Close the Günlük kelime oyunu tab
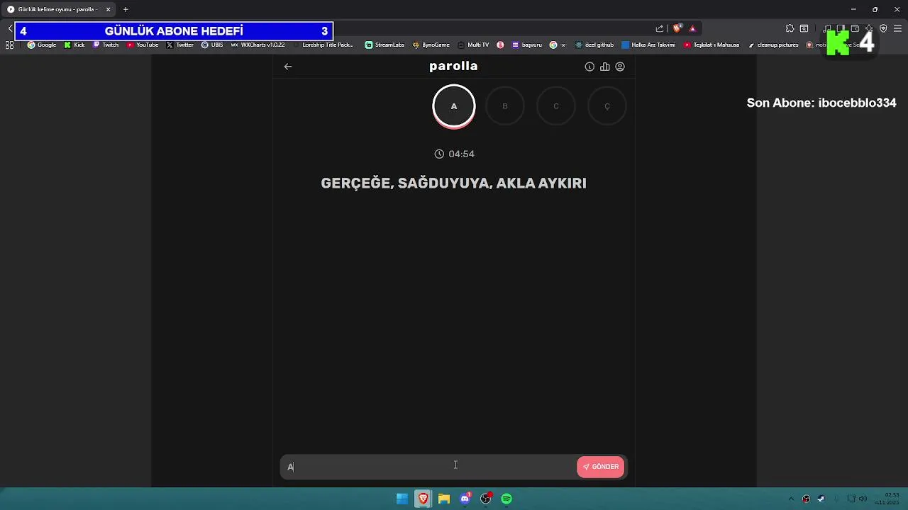 point(108,9)
